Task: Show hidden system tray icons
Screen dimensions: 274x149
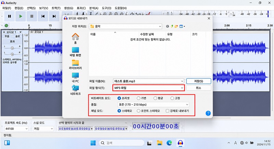Action: (229, 143)
